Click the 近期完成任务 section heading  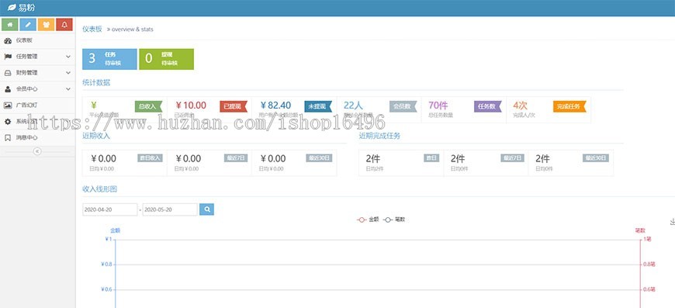click(x=379, y=136)
